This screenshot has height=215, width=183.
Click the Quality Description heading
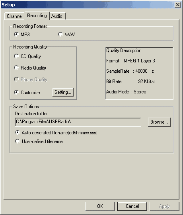point(125,50)
